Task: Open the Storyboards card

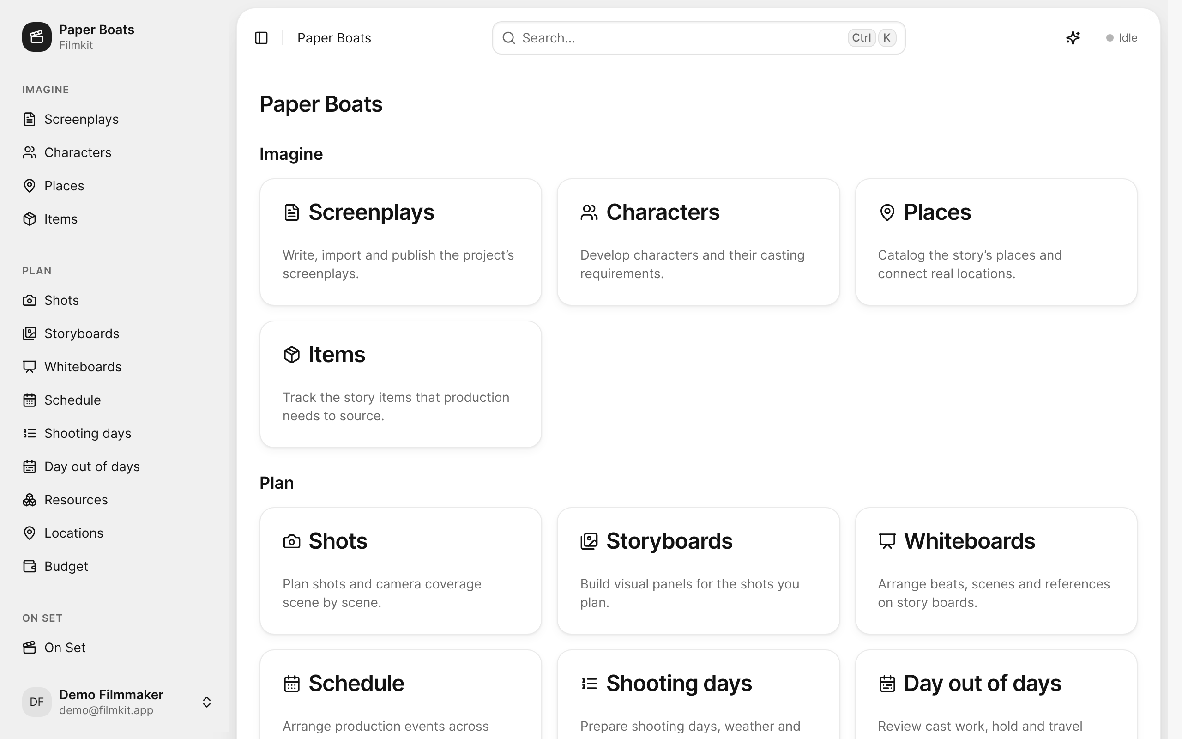Action: click(698, 571)
